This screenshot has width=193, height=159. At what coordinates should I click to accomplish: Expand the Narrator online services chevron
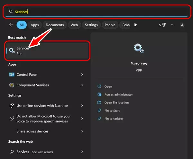coord(82,106)
